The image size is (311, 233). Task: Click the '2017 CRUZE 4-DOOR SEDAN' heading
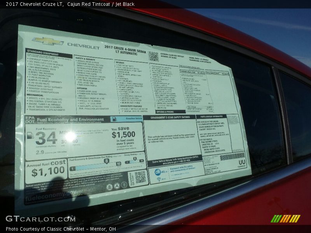125,49
